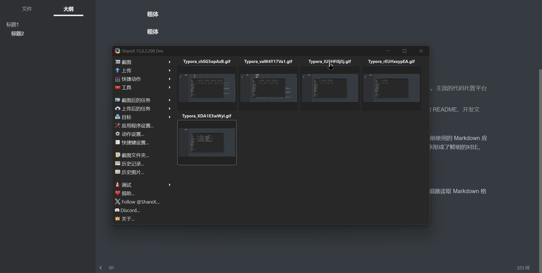This screenshot has width=542, height=273.
Task: Open 快捷键设置... entry
Action: click(143, 142)
